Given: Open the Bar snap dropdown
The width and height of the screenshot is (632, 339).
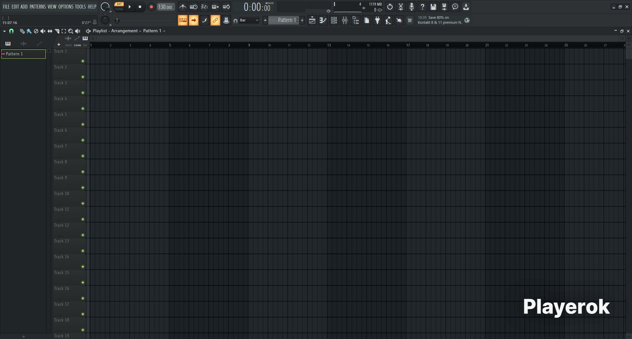Looking at the screenshot, I should 249,20.
